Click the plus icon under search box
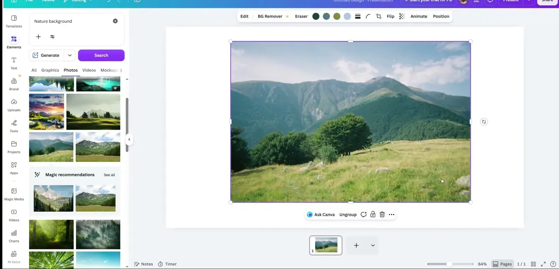Screen dimensions: 559x269 tap(38, 37)
